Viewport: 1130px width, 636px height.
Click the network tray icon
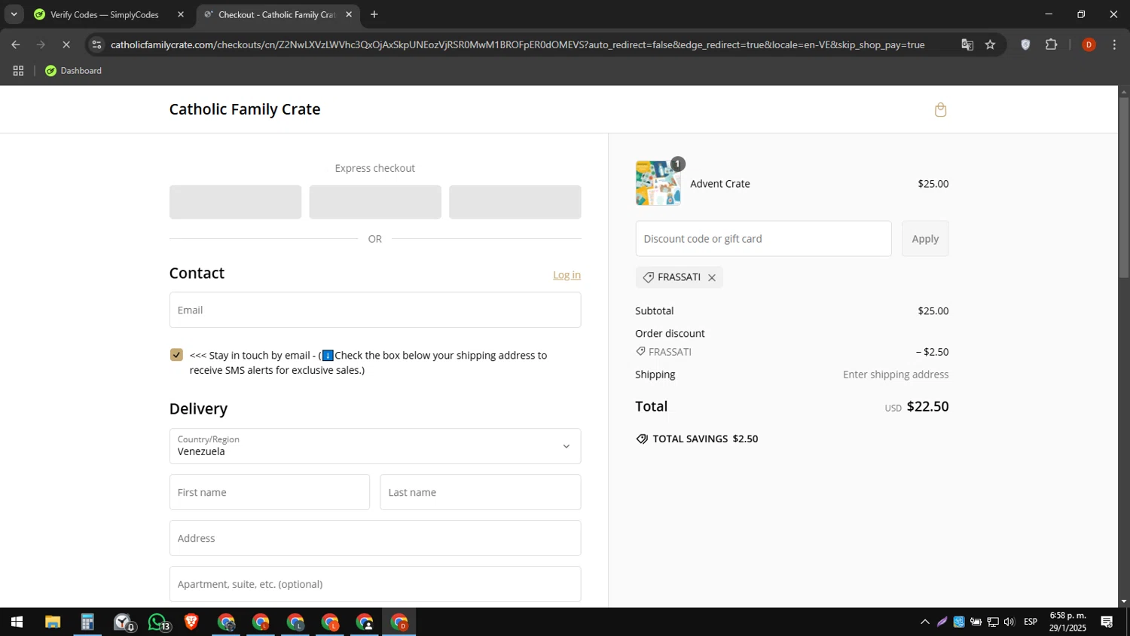pyautogui.click(x=993, y=622)
